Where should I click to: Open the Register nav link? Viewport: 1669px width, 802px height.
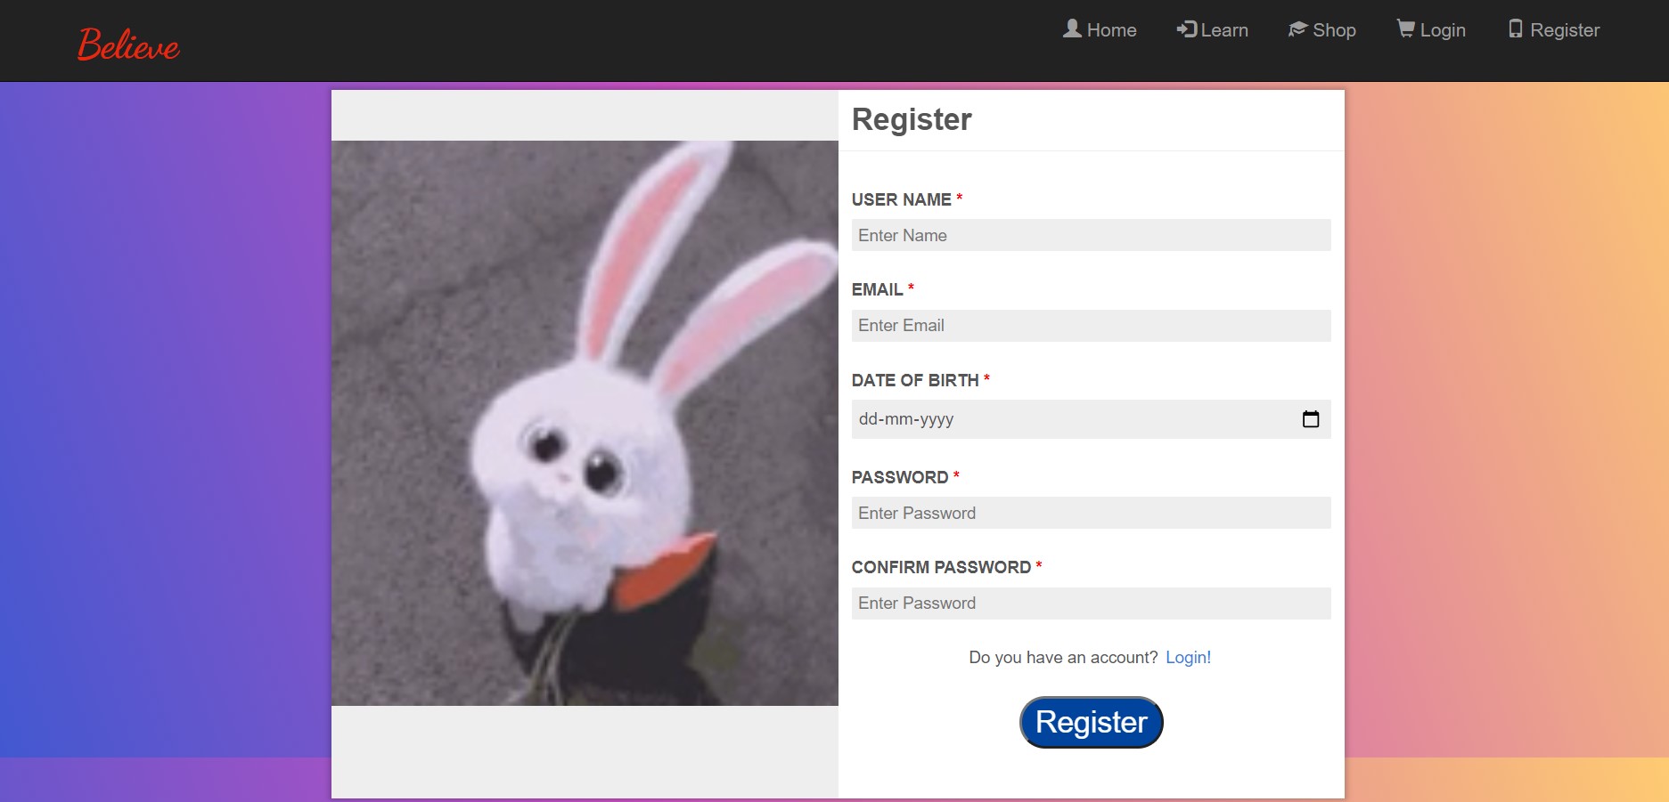coord(1565,30)
